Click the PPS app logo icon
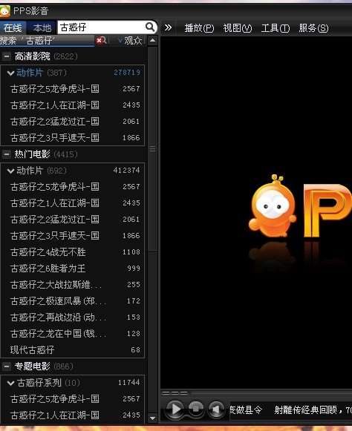The height and width of the screenshot is (431, 352). pyautogui.click(x=4, y=11)
